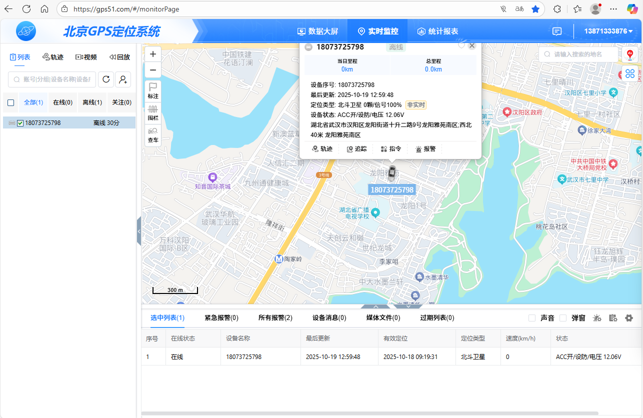Type in the place search box
The width and height of the screenshot is (643, 418).
pyautogui.click(x=580, y=54)
